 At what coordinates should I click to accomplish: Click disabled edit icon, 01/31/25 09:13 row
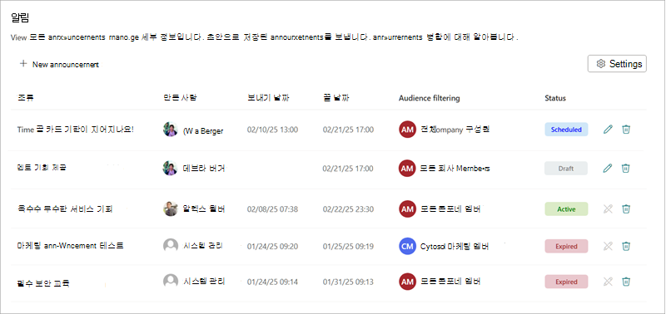608,282
